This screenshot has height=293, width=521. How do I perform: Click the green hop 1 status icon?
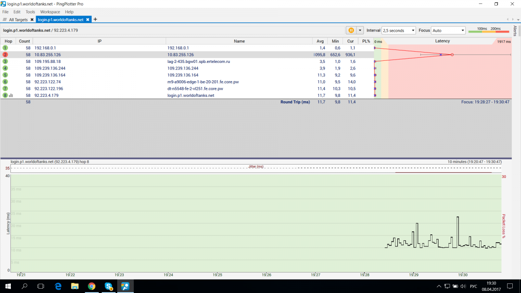tap(5, 48)
